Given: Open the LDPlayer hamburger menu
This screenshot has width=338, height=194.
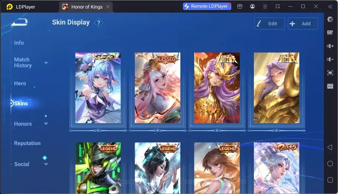Looking at the screenshot, I should [265, 7].
